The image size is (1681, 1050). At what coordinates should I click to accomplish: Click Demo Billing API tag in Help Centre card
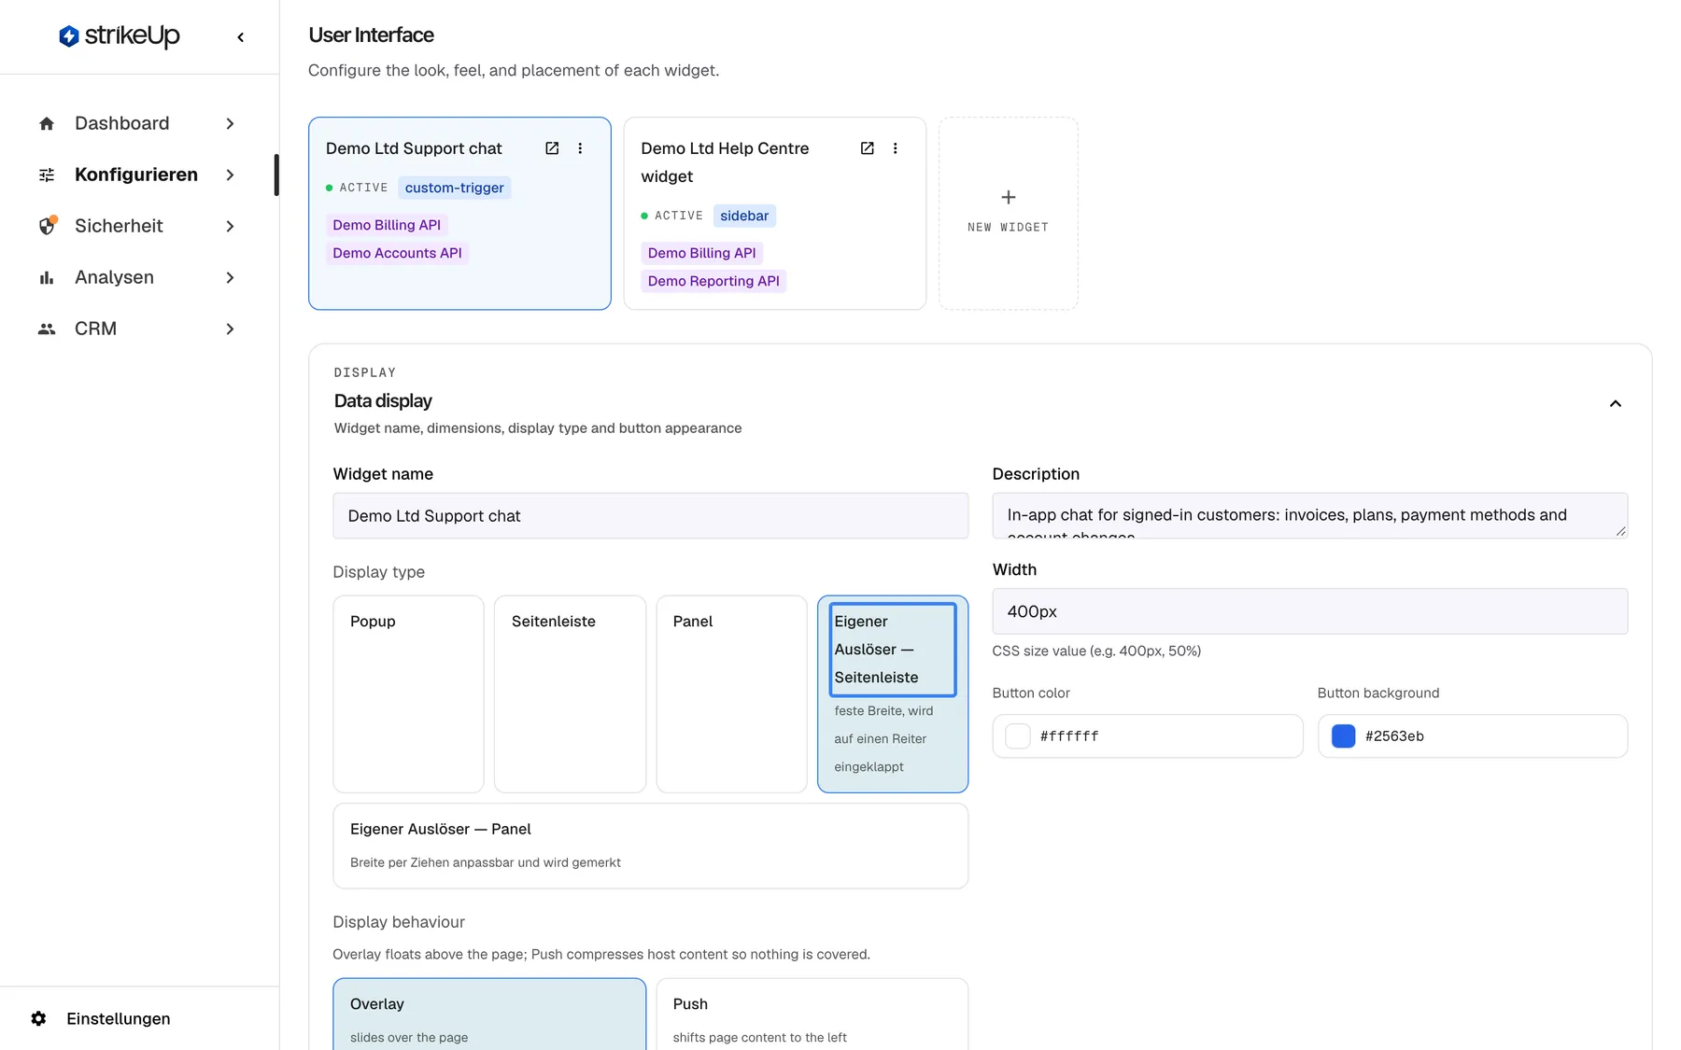702,253
